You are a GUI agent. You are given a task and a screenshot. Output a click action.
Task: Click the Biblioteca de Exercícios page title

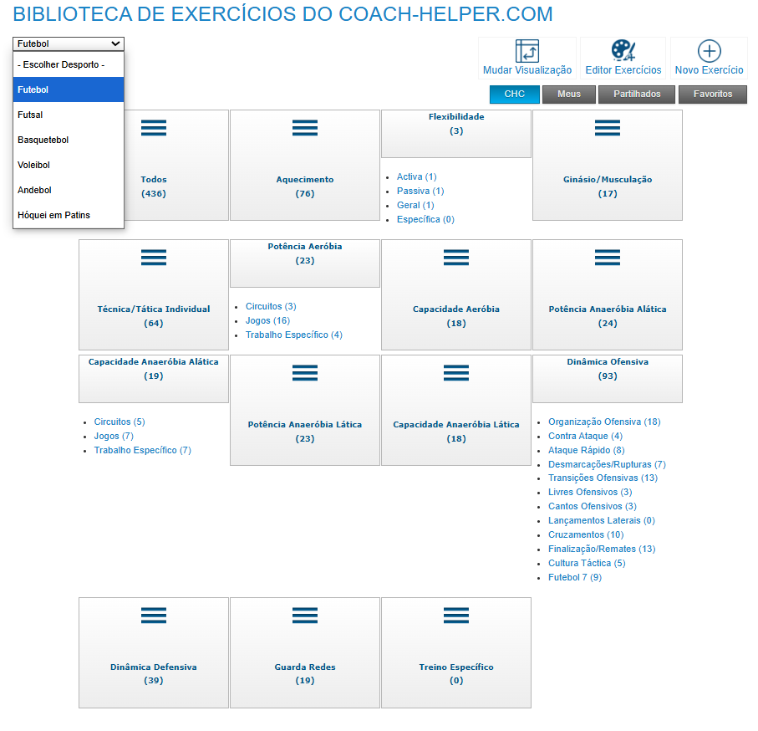click(x=282, y=14)
